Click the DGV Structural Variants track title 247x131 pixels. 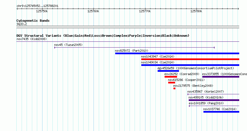(x=103, y=36)
